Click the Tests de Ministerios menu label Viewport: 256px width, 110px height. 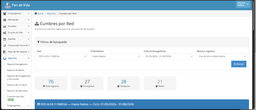[x=17, y=52]
